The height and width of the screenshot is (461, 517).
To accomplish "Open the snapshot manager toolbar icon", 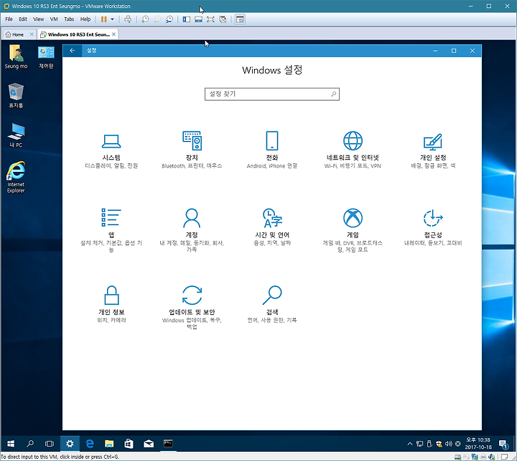I will coord(169,19).
